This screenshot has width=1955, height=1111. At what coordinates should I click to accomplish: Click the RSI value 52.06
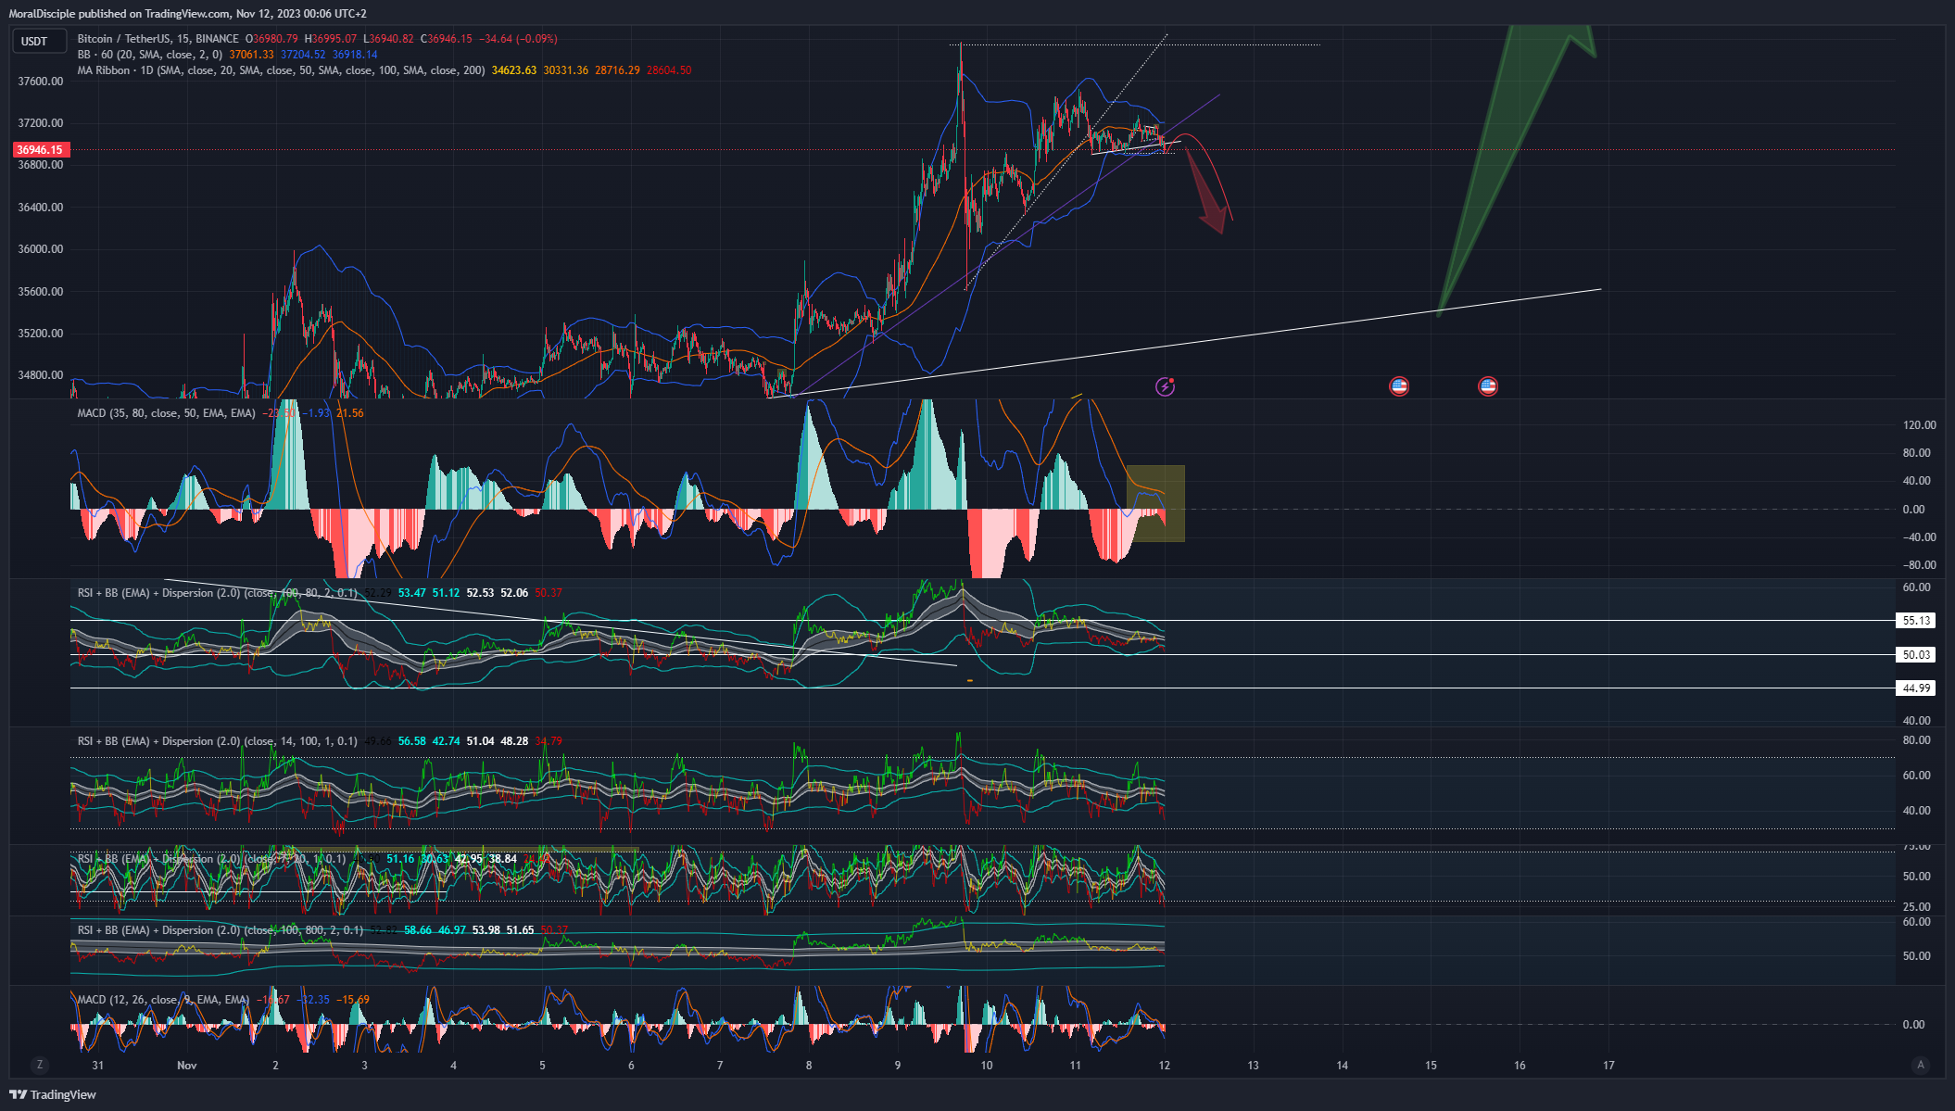point(514,593)
